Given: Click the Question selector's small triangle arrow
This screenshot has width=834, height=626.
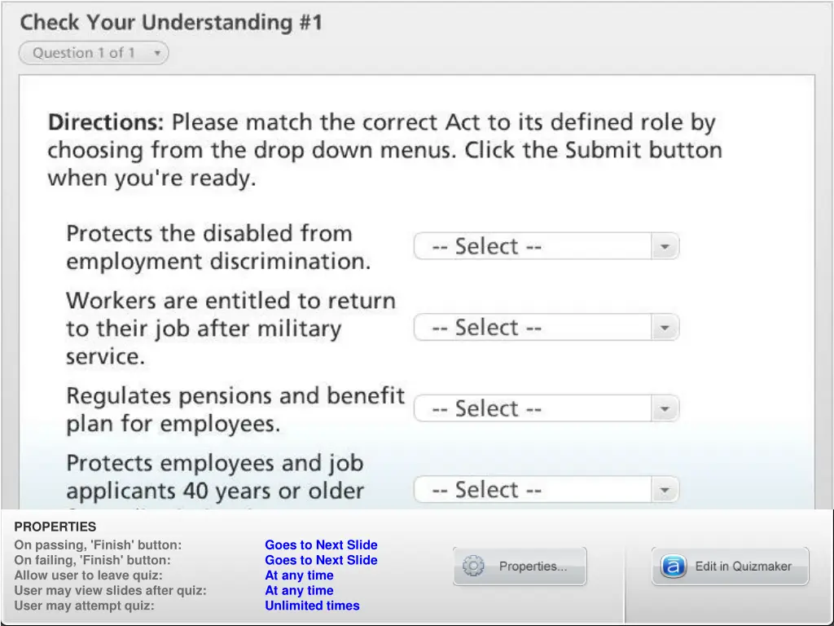Looking at the screenshot, I should coord(157,53).
